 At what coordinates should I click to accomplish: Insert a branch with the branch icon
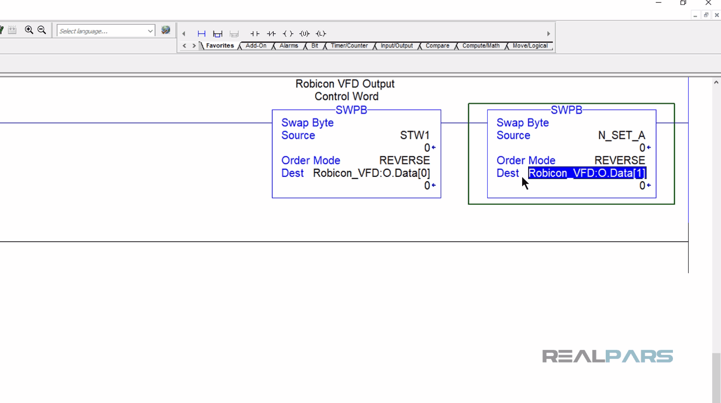tap(217, 33)
